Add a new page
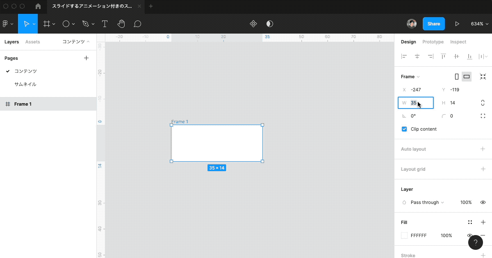The image size is (492, 258). (86, 58)
